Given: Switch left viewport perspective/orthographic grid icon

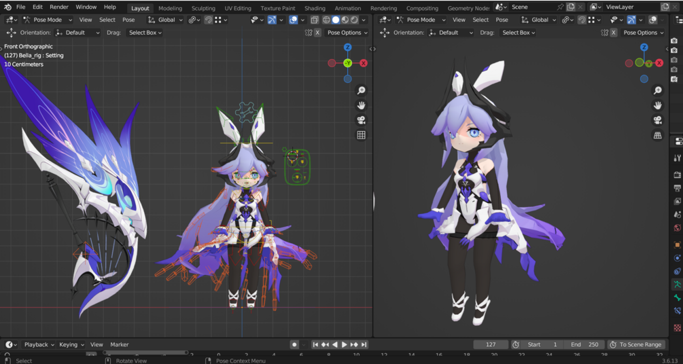Looking at the screenshot, I should (361, 135).
